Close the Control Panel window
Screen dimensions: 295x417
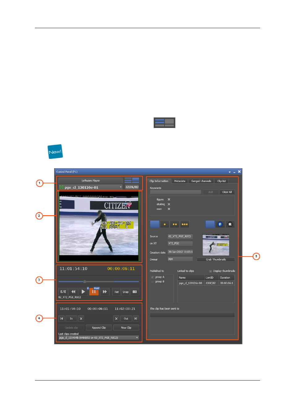click(239, 172)
